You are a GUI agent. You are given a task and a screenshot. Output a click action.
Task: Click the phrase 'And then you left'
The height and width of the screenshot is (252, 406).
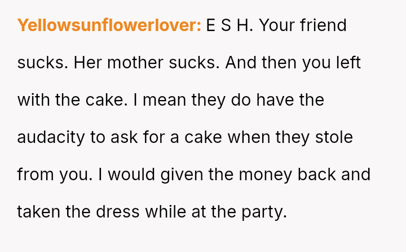pyautogui.click(x=293, y=63)
